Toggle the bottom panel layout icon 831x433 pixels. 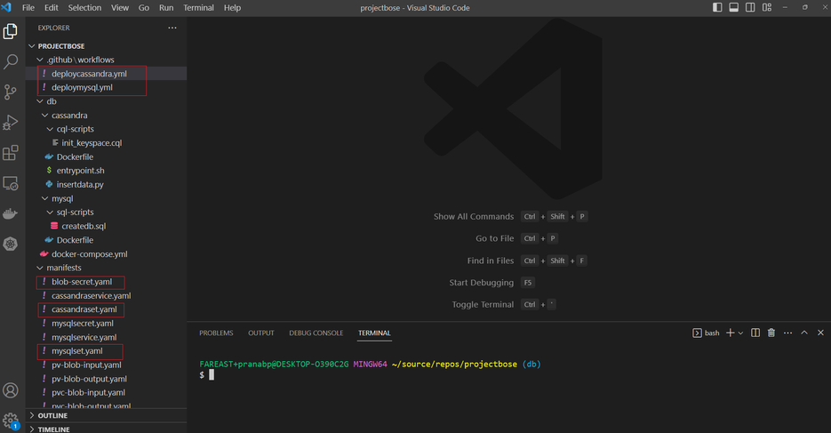pos(733,7)
